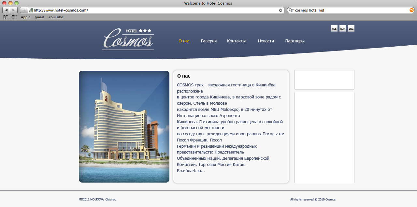The height and width of the screenshot is (207, 417).
Task: Go back with the Safari back arrow
Action: [6, 10]
